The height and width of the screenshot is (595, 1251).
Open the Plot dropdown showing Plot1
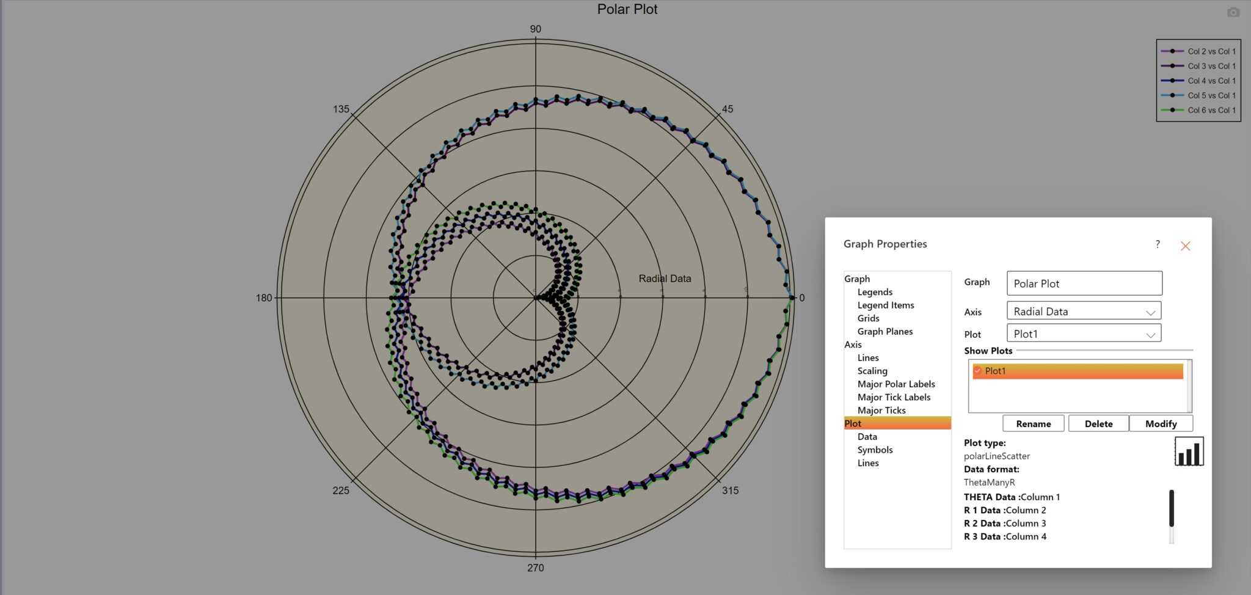1084,334
